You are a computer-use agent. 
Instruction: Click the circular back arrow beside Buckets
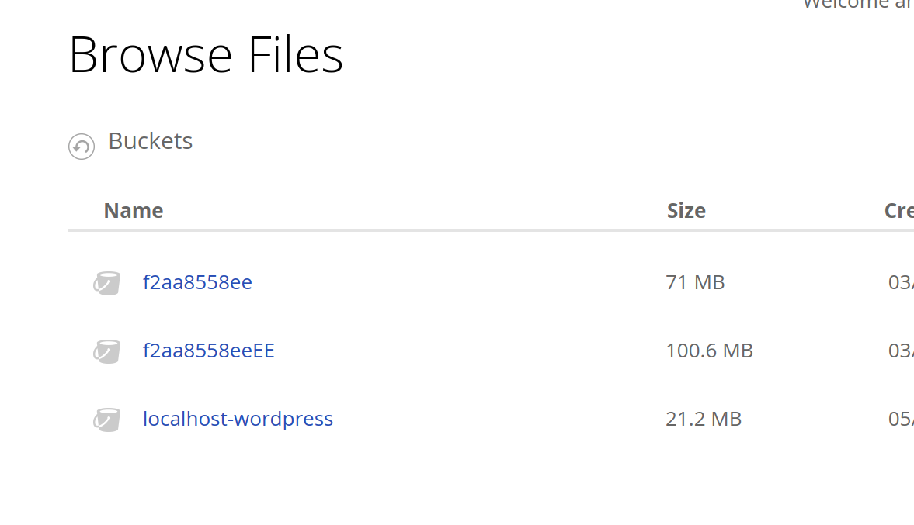pyautogui.click(x=82, y=147)
